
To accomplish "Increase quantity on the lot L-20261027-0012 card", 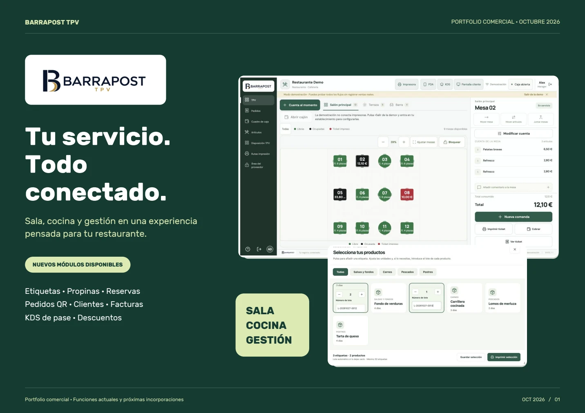I will tap(362, 294).
